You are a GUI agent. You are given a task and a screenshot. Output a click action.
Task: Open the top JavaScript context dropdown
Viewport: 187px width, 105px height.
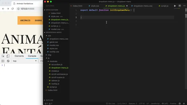(x=25, y=61)
